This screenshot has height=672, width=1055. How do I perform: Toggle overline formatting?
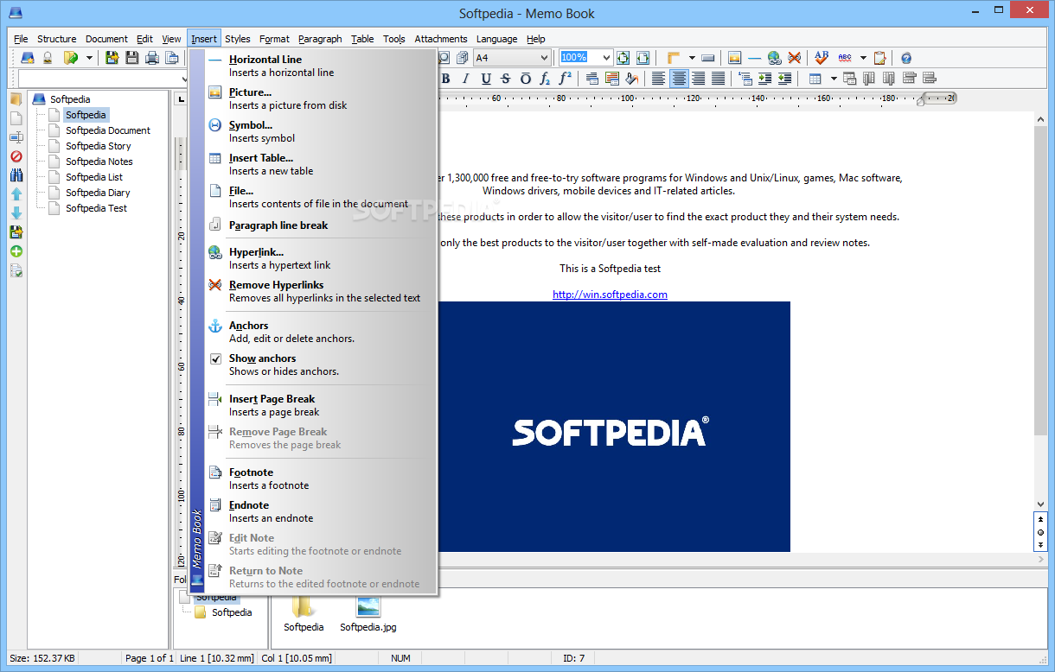tap(526, 79)
